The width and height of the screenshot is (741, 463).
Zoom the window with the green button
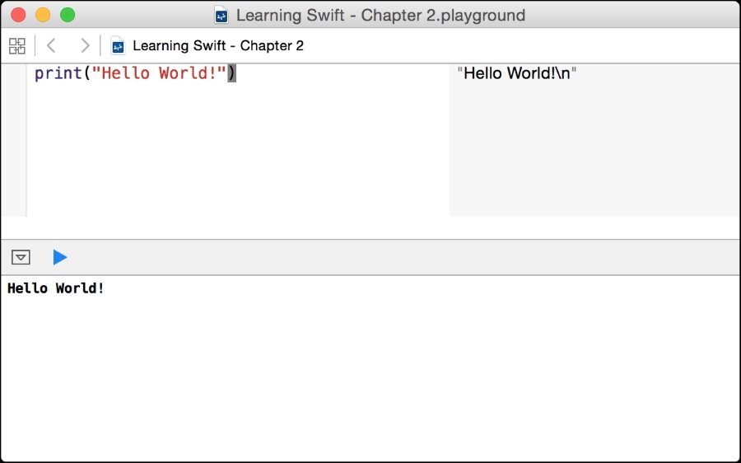coord(68,15)
